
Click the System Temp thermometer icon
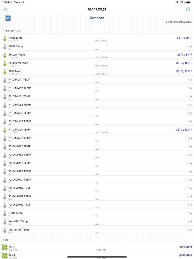click(x=5, y=55)
